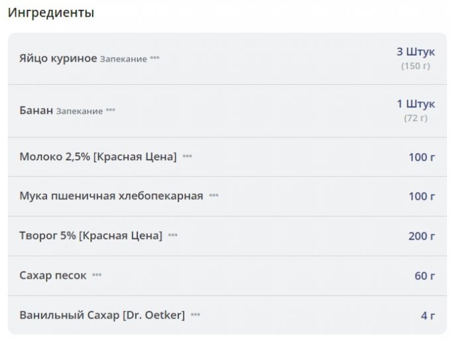
Task: Click Мука пшеничная хлебопекарная name
Action: pos(111,196)
